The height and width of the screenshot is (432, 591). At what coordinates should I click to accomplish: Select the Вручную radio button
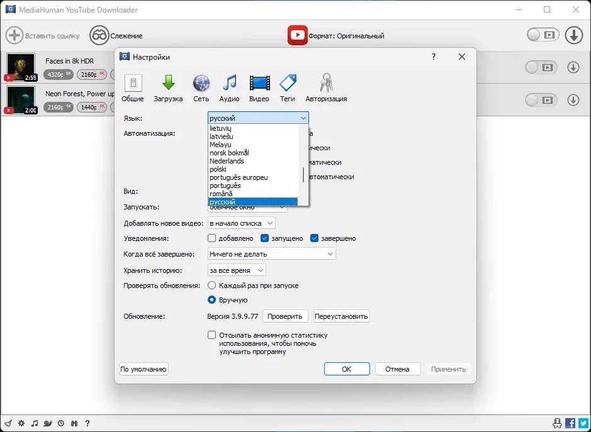tap(212, 300)
